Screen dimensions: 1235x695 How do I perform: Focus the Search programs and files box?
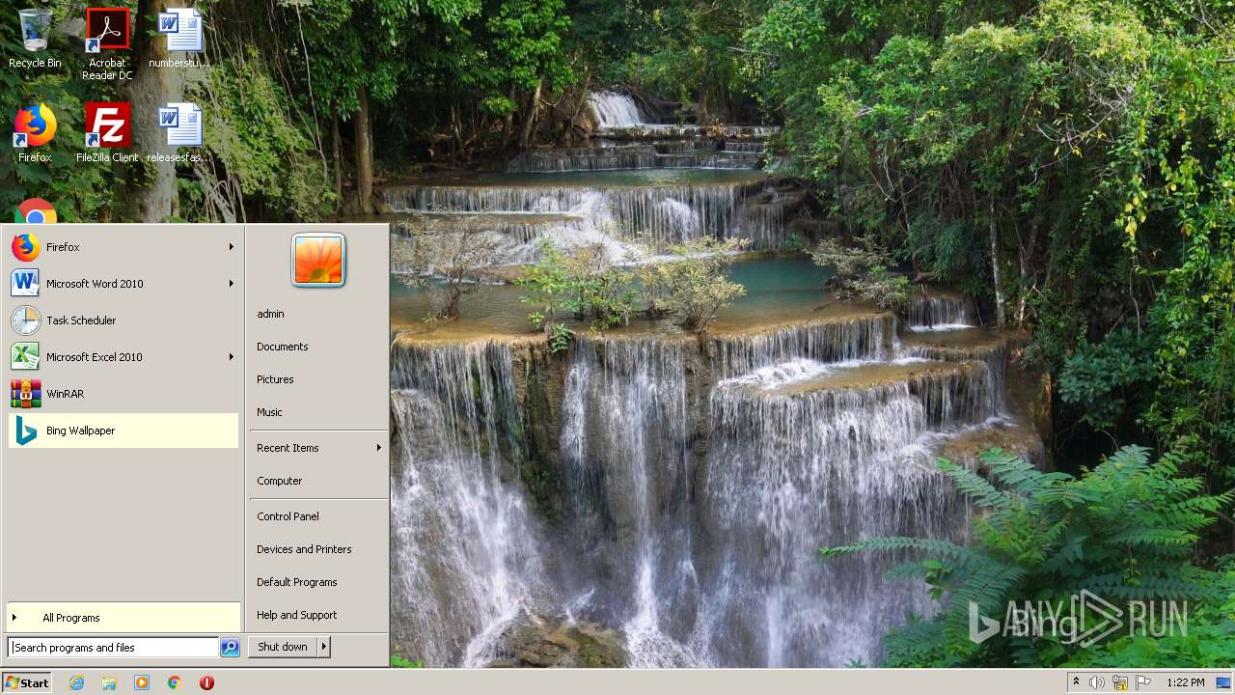(x=114, y=648)
